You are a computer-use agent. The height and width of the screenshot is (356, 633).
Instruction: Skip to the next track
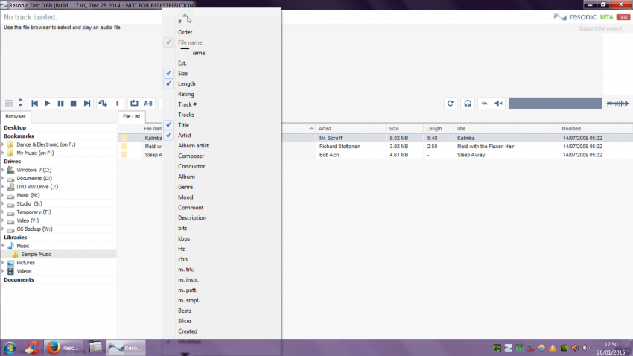(x=86, y=104)
